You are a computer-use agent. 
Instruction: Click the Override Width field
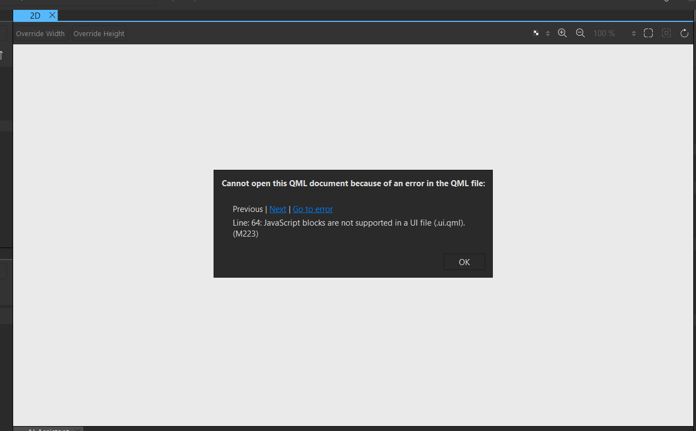click(x=41, y=33)
